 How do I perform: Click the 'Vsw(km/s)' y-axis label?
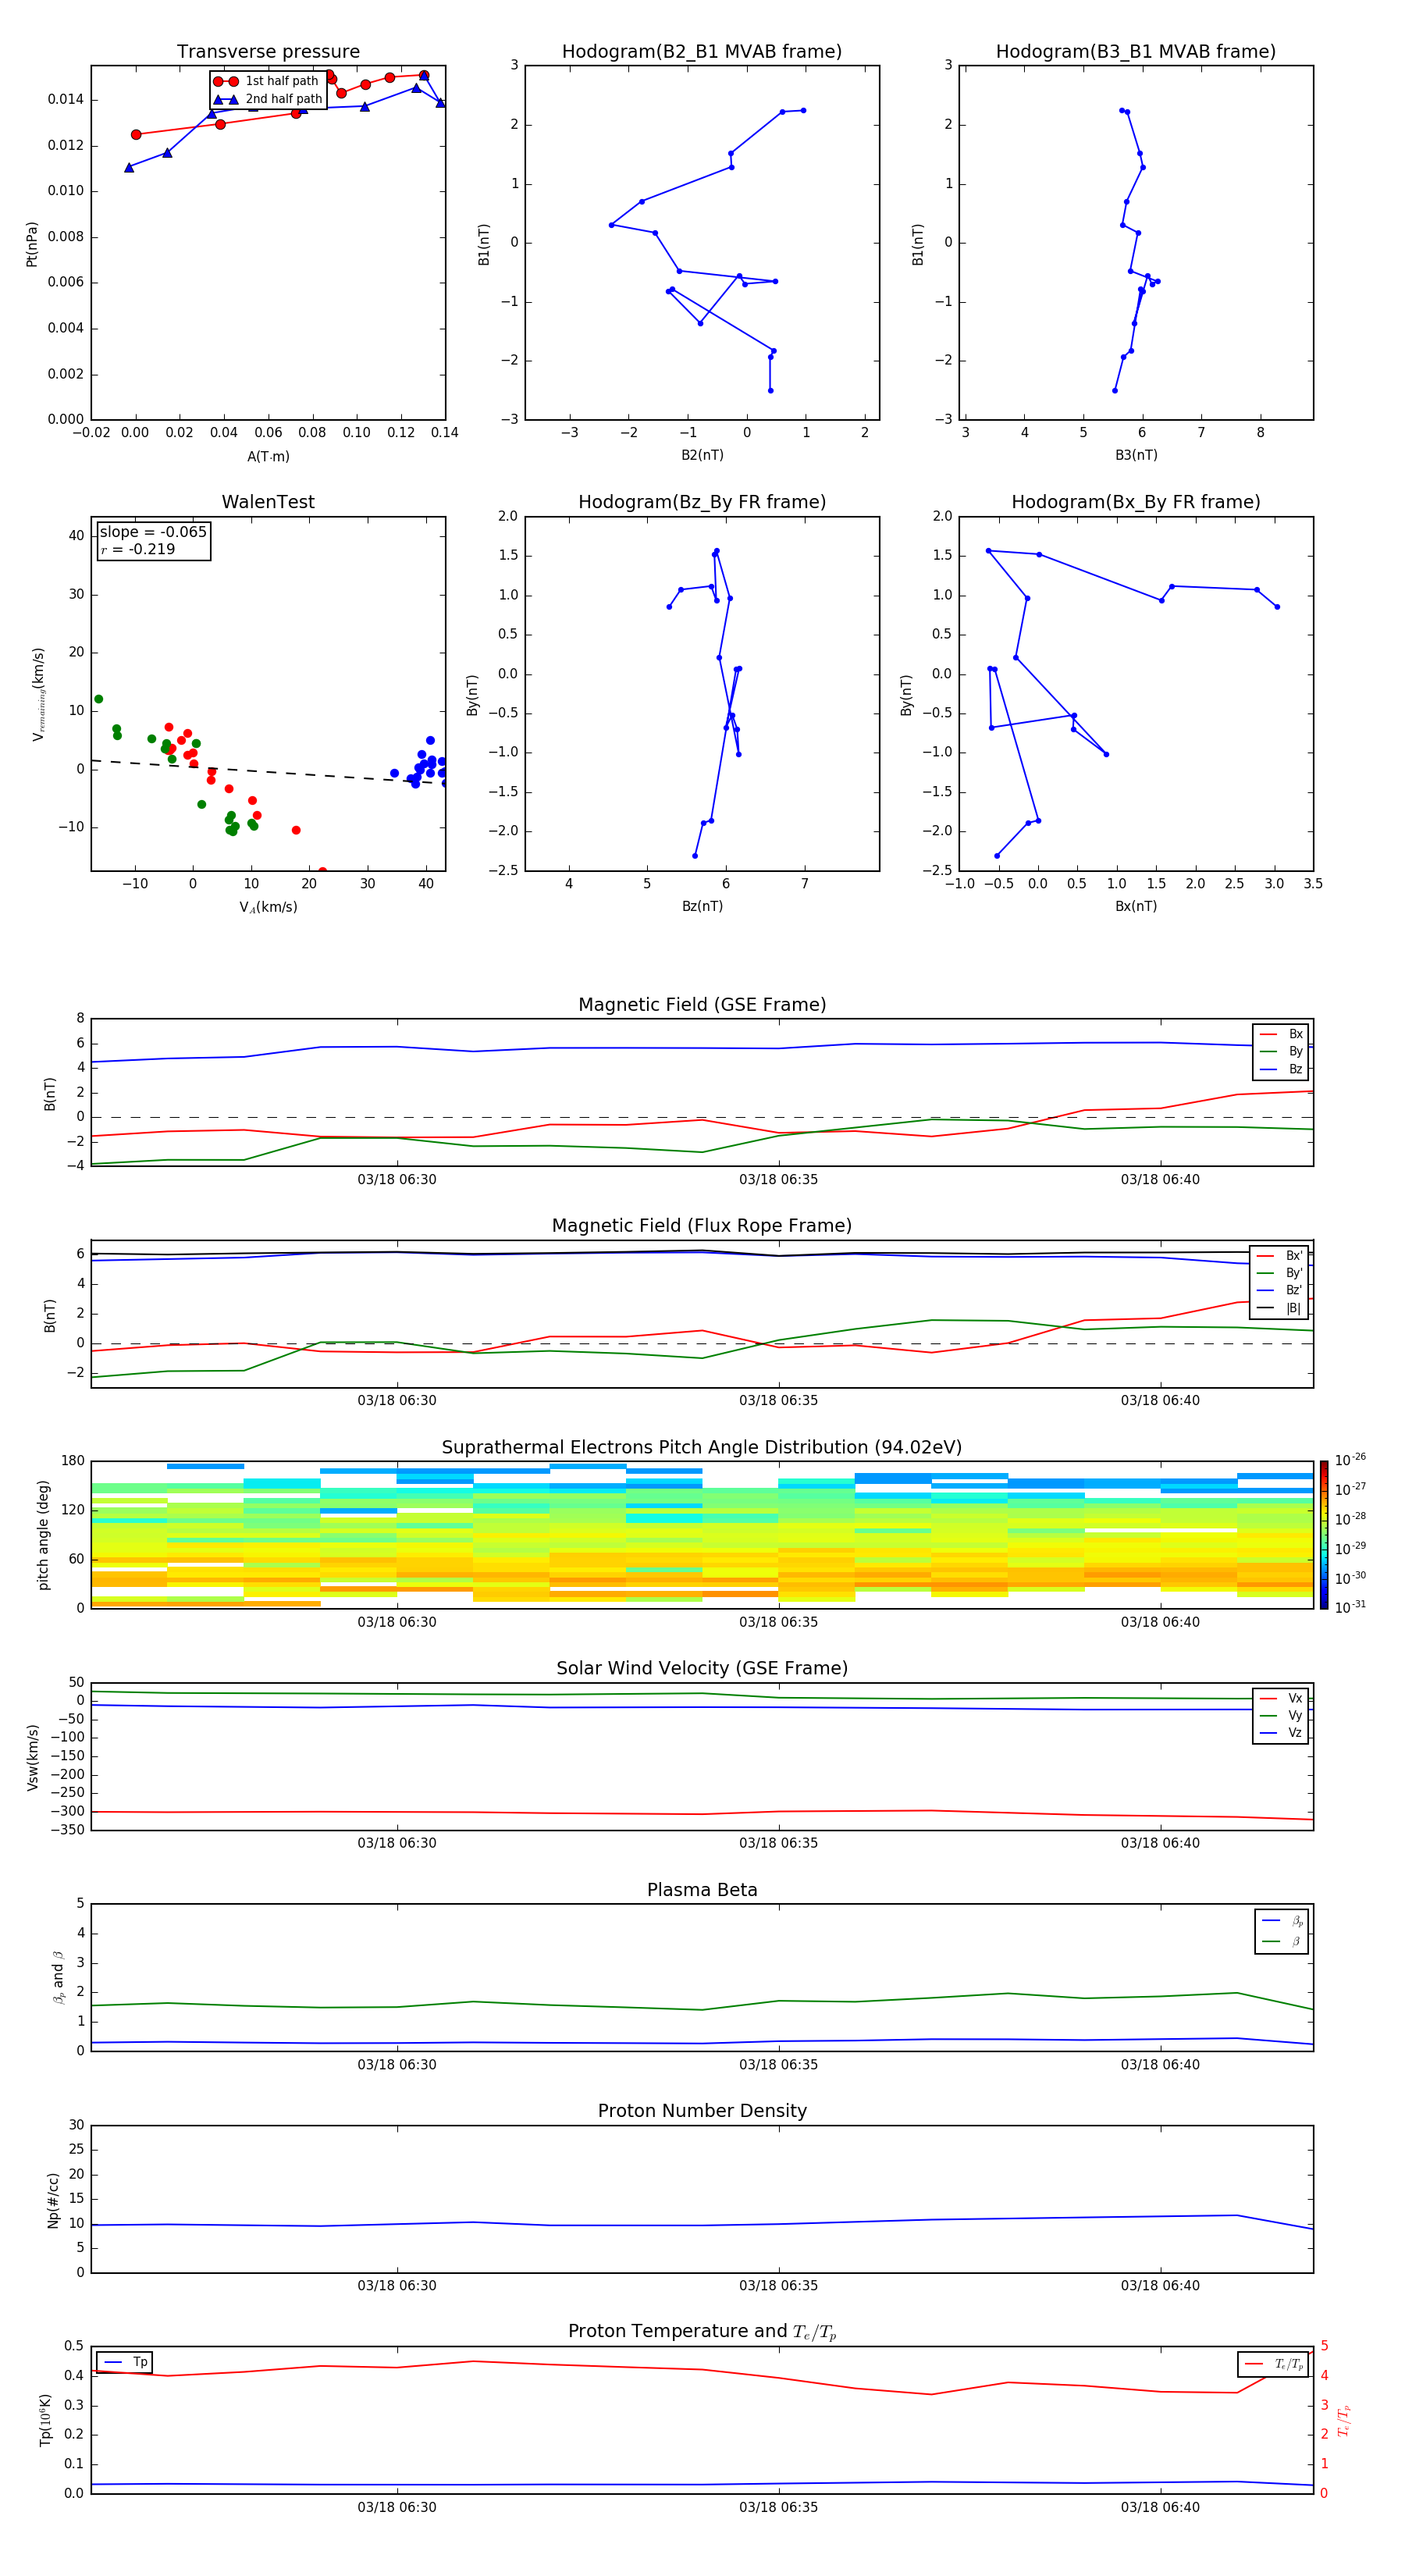(x=32, y=1757)
